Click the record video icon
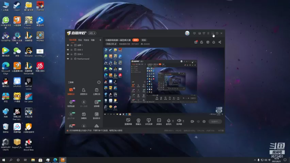This screenshot has width=290, height=163. coord(192,121)
